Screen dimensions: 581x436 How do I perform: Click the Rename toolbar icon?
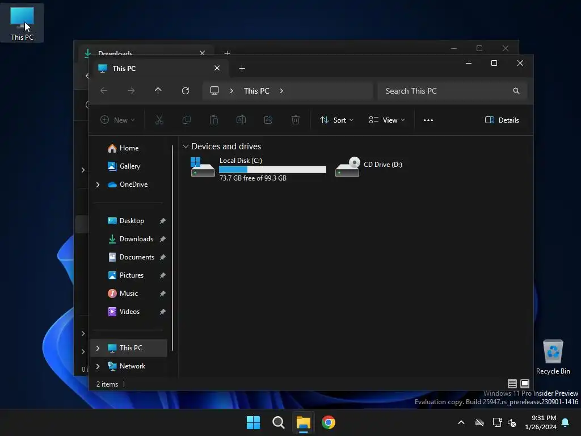tap(241, 120)
